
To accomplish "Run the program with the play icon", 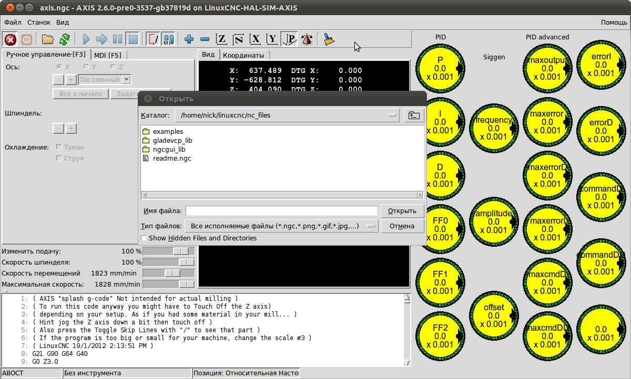I will coord(86,39).
